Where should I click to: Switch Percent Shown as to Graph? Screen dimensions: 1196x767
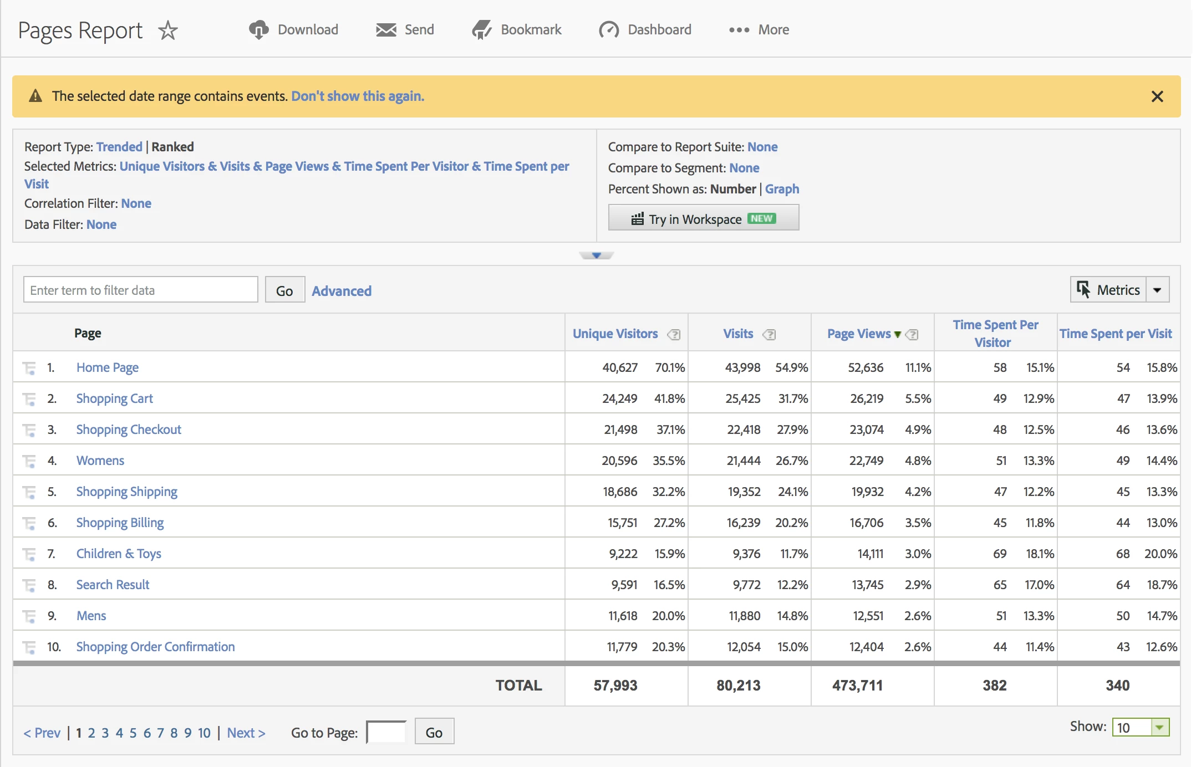782,189
